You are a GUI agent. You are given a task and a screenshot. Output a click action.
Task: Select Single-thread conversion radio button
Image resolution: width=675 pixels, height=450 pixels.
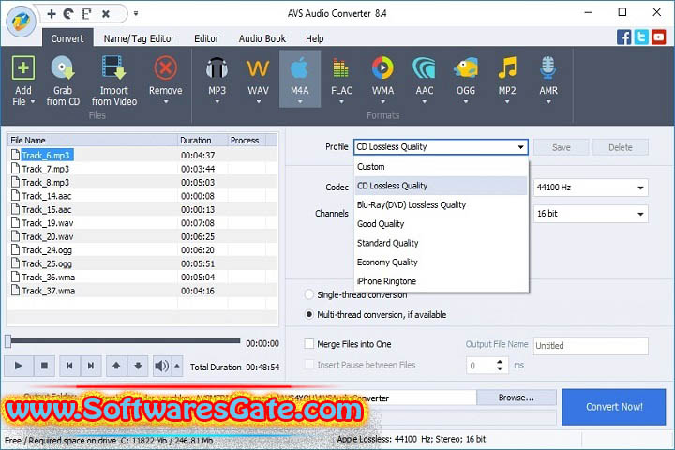pyautogui.click(x=309, y=294)
